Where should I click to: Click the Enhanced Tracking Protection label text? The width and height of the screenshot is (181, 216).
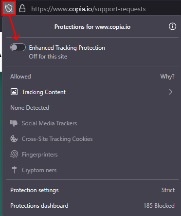pos(67,48)
